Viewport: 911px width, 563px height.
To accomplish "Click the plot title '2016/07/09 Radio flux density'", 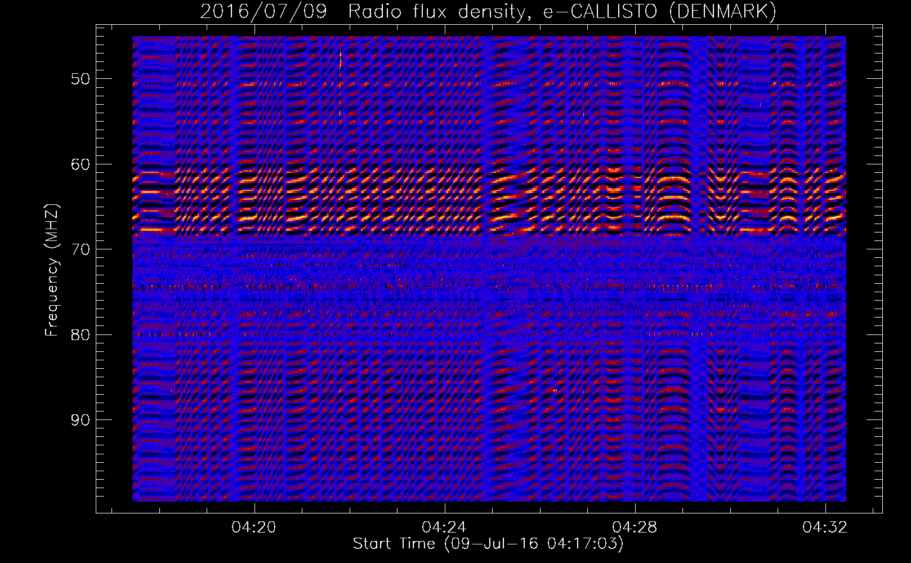I will [488, 11].
